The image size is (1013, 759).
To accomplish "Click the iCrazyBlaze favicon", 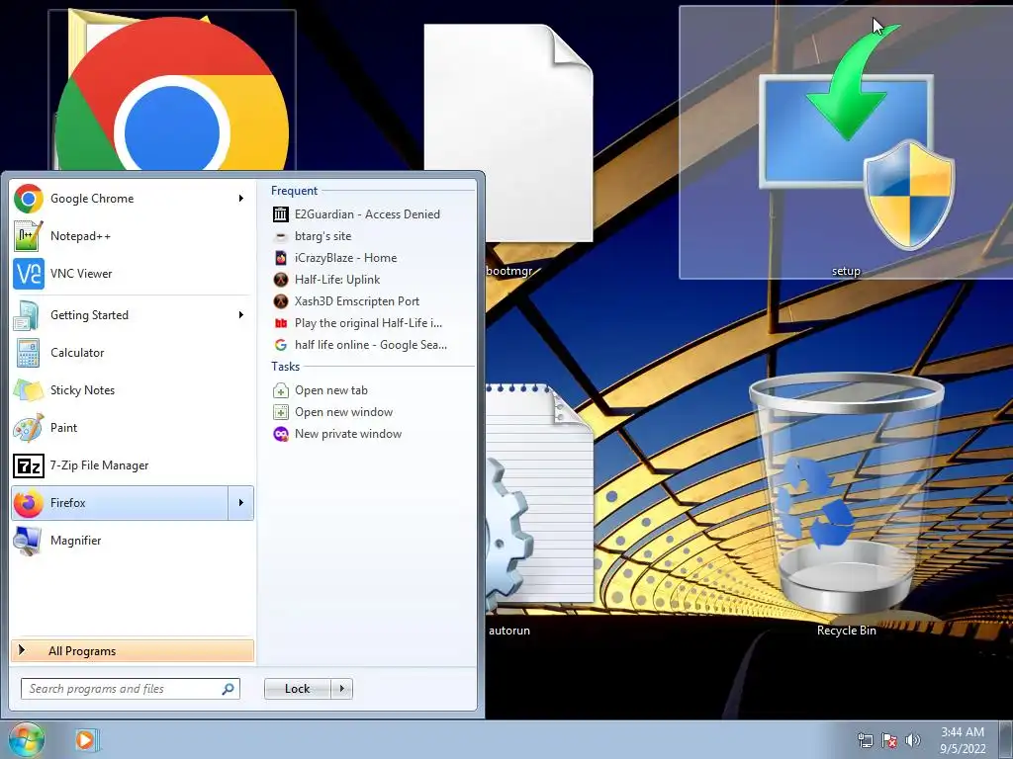I will [280, 258].
